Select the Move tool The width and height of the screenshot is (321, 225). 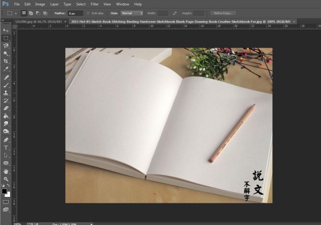6,30
